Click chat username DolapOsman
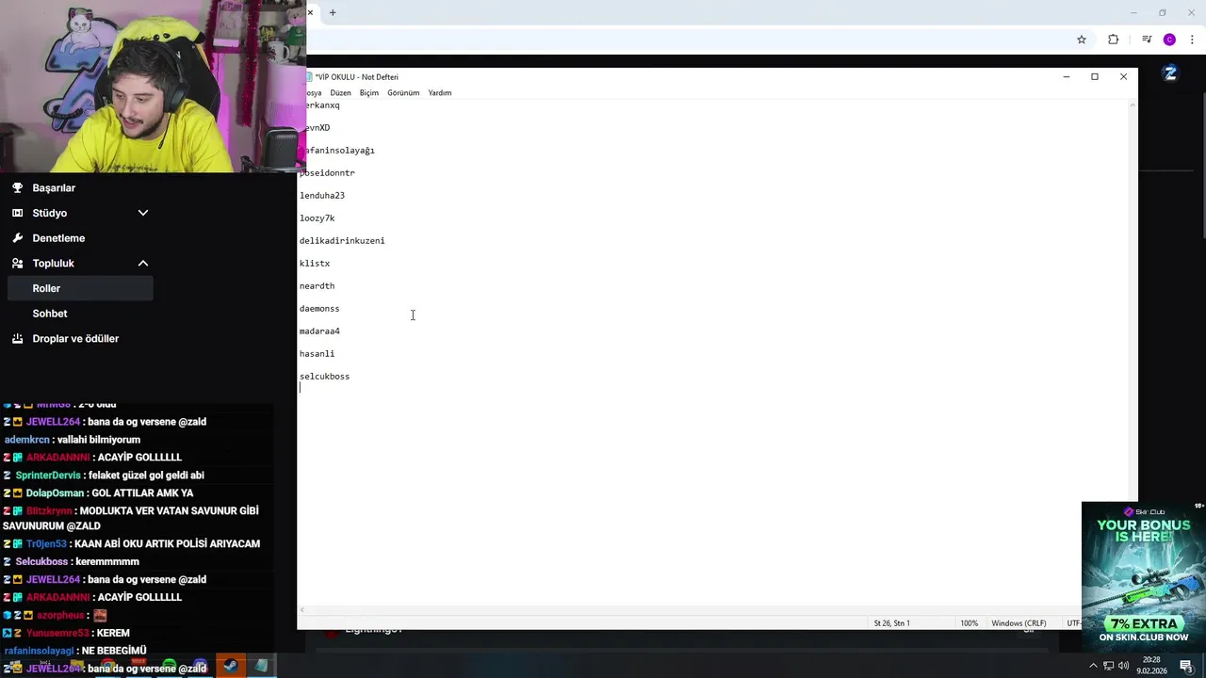1206x678 pixels. 55,493
